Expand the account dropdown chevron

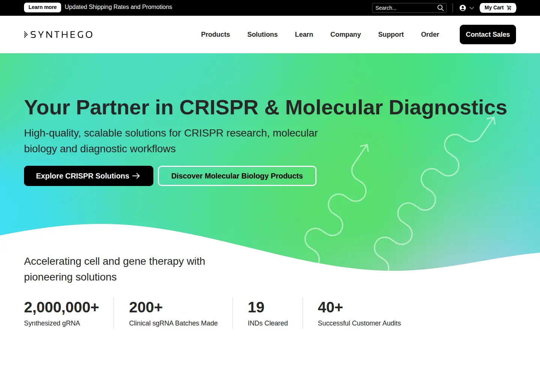click(472, 8)
